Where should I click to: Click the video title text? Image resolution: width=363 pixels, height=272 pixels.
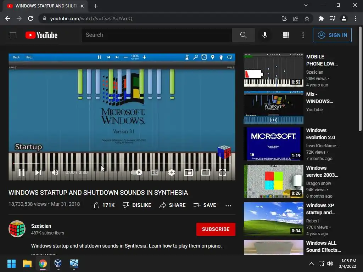(x=98, y=193)
